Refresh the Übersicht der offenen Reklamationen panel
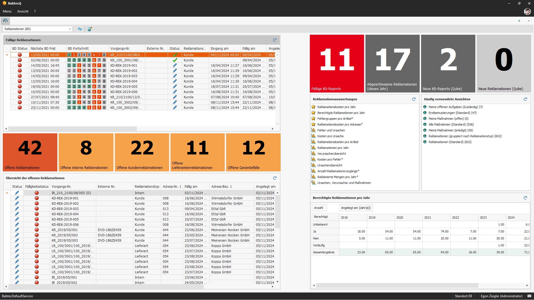The image size is (534, 300). click(x=275, y=178)
